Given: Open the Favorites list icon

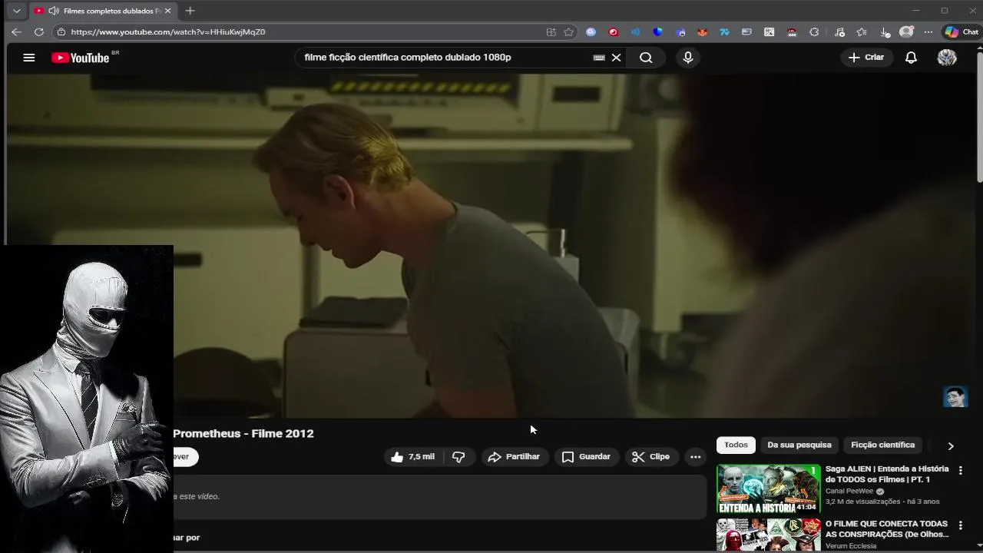Looking at the screenshot, I should (x=862, y=32).
